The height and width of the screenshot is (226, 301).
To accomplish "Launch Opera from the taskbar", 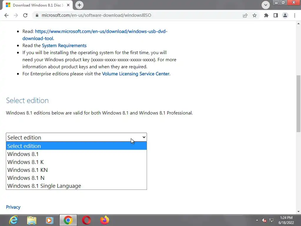I will [86, 220].
